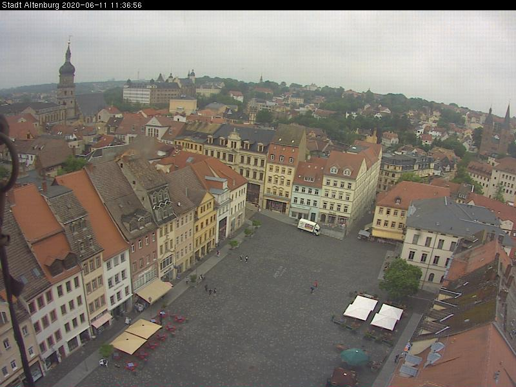This screenshot has width=516, height=387.
Task: Click the 'Stadt Altenburg' timestamp overlay text
Action: [x=72, y=5]
